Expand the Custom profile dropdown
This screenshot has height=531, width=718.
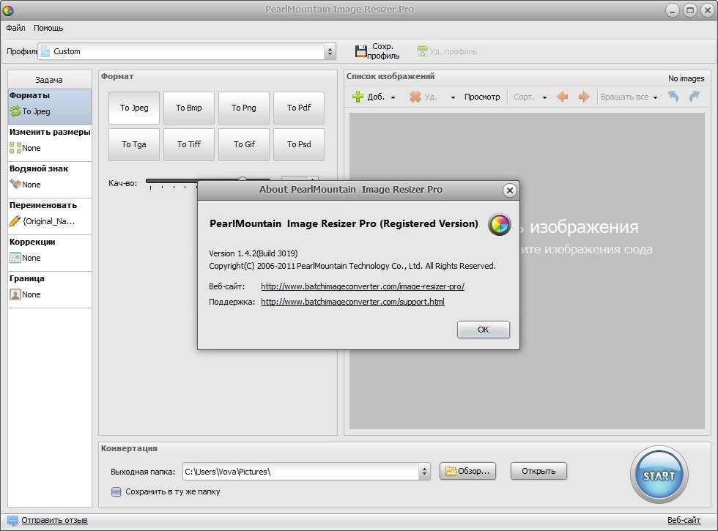pyautogui.click(x=329, y=52)
